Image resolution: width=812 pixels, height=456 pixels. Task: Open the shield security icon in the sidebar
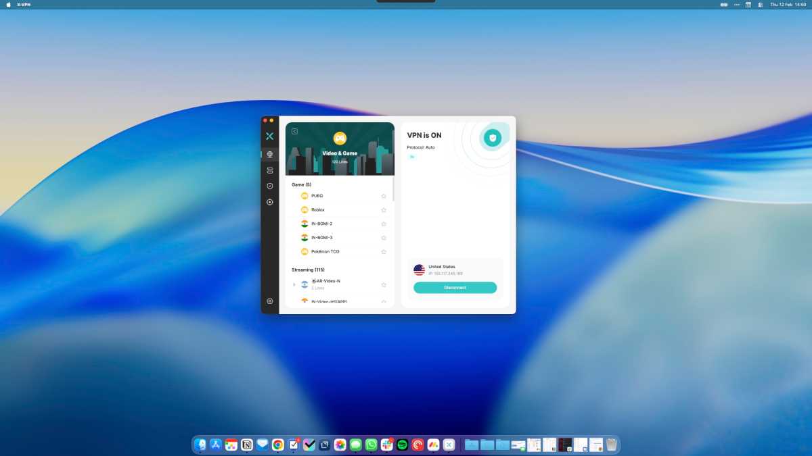tap(269, 186)
